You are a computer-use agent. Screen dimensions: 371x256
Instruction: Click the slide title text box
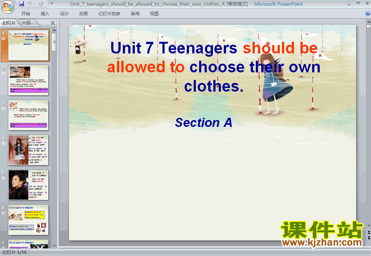pos(213,67)
